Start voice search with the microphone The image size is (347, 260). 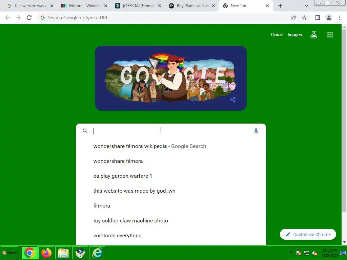256,131
